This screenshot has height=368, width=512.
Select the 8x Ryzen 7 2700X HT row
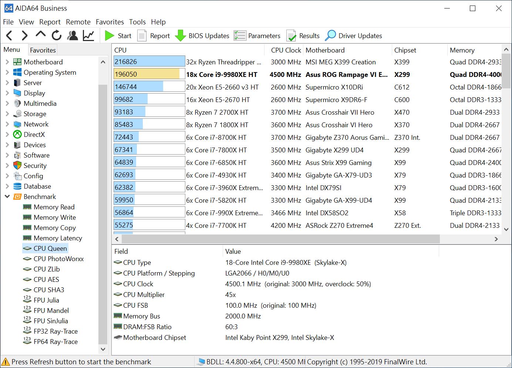coord(307,112)
